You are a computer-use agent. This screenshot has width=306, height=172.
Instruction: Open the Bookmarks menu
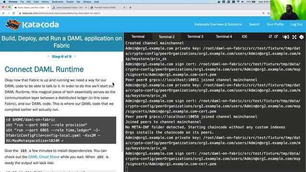[x=57, y=2]
